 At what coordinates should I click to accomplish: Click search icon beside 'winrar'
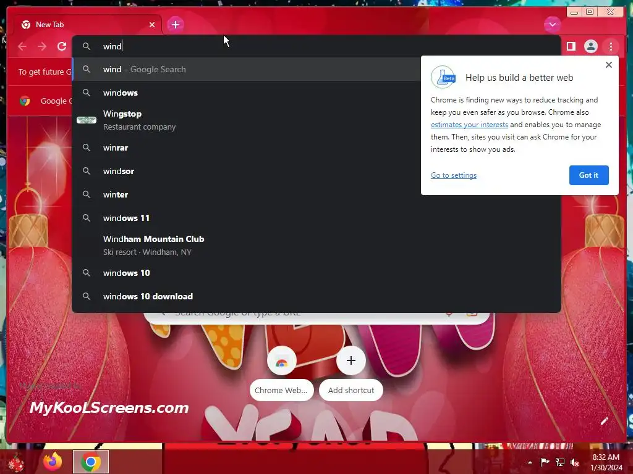tap(86, 148)
